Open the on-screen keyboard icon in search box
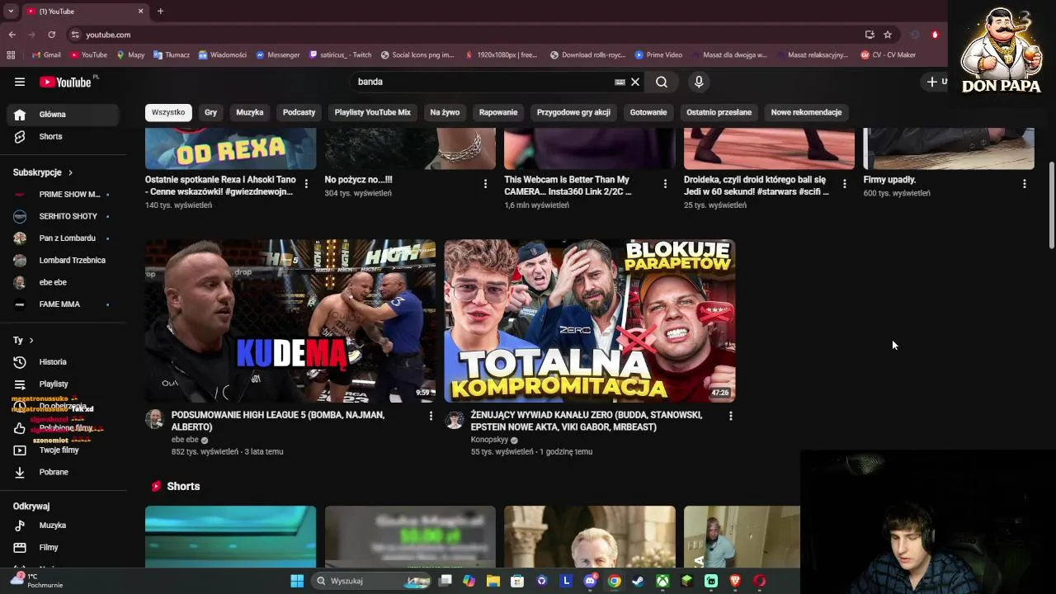Viewport: 1056px width, 594px height. point(620,82)
